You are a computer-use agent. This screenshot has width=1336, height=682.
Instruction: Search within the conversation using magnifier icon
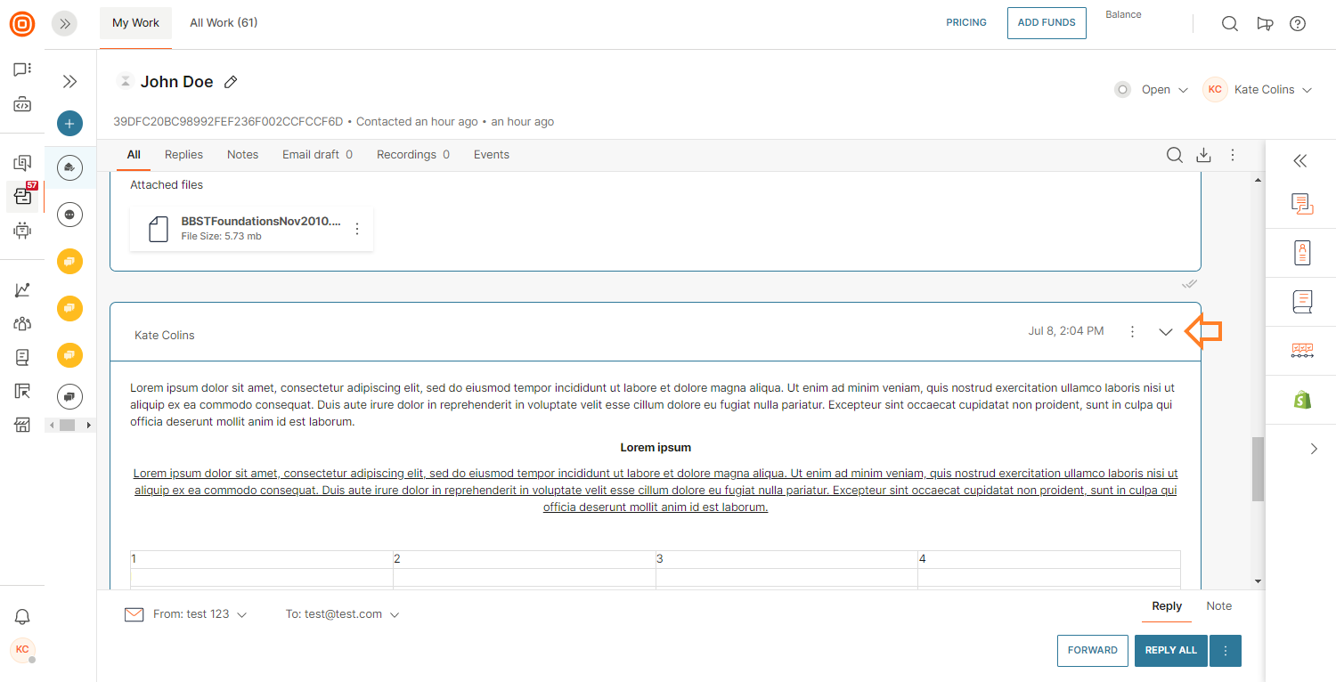tap(1175, 155)
